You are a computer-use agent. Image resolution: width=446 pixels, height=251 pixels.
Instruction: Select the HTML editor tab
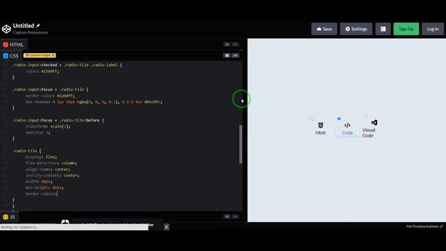point(13,45)
